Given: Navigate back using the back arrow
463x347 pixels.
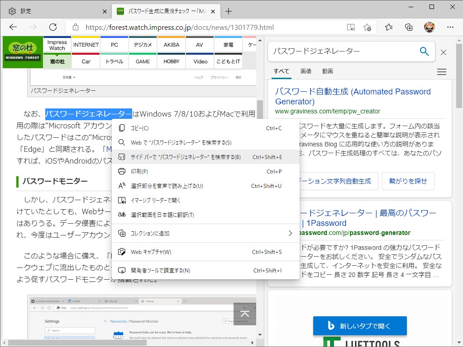Looking at the screenshot, I should 13,27.
